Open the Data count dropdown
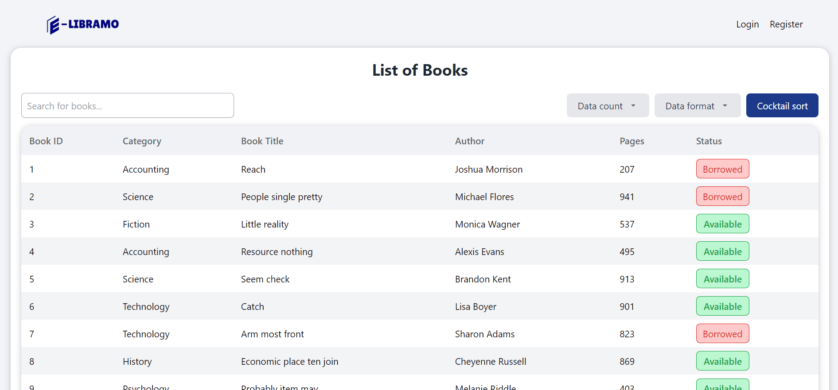This screenshot has height=390, width=838. tap(607, 106)
